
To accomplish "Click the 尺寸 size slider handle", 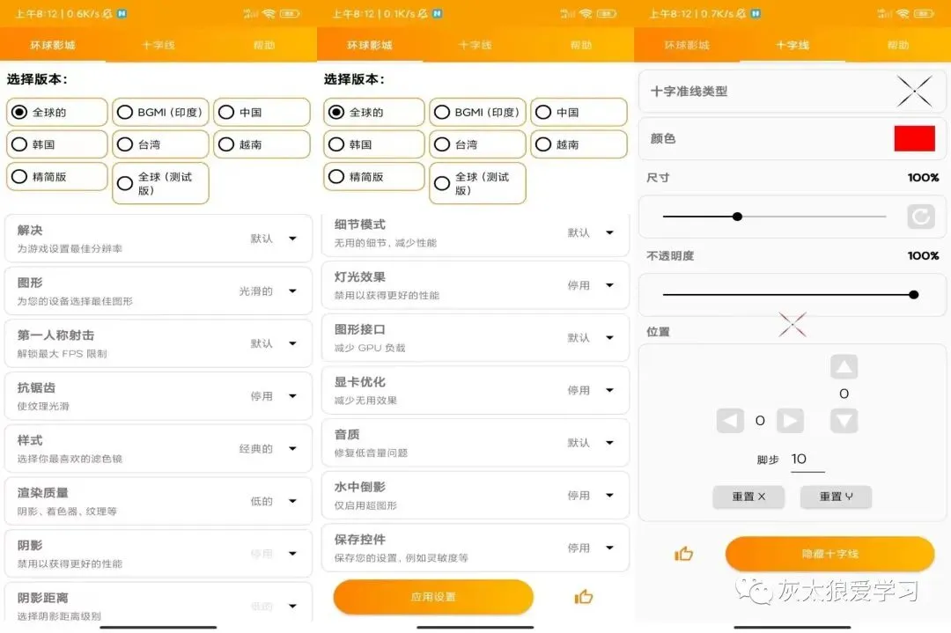I will pyautogui.click(x=737, y=217).
